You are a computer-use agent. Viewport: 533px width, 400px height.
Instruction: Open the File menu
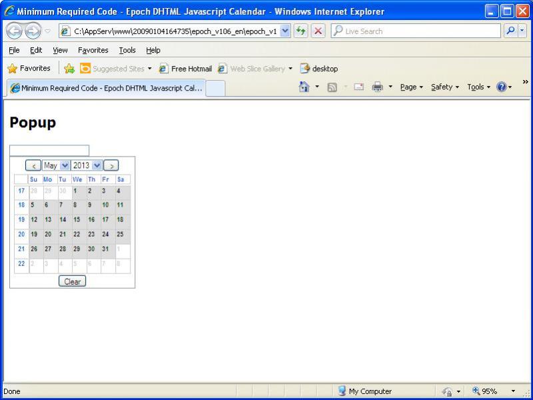tap(14, 51)
